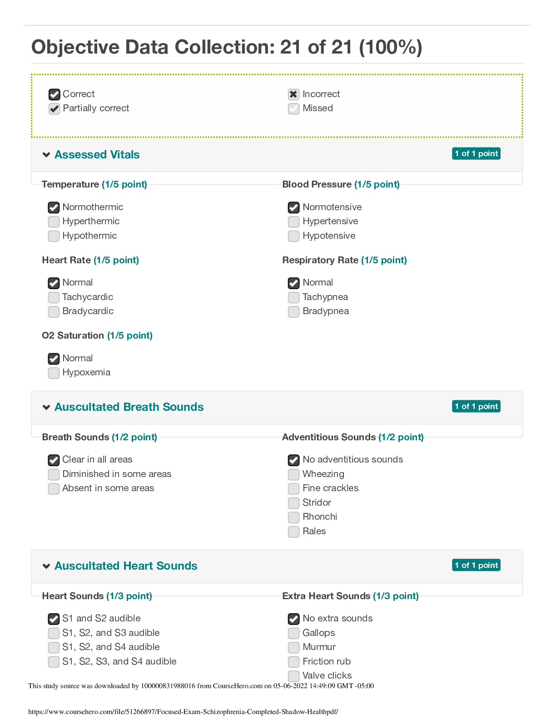
Task: Check S1, S2, and S3 audible
Action: (x=54, y=633)
